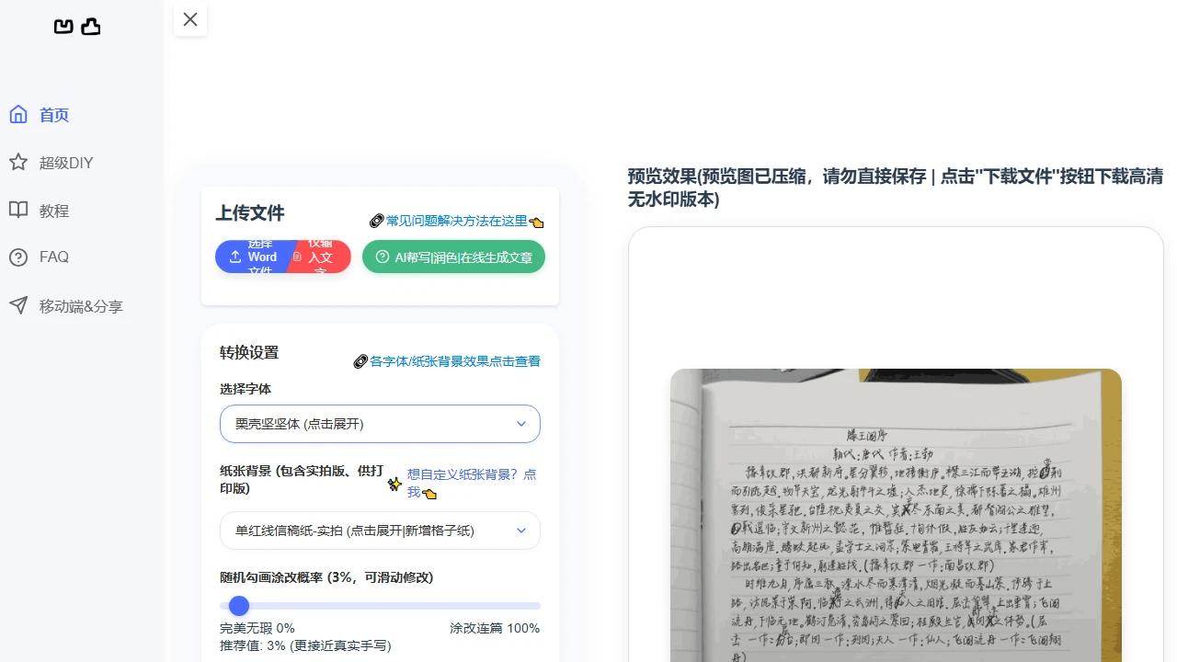Click the thumbs-up icon in the top bar
Screen dimensions: 1177x662
[x=90, y=26]
